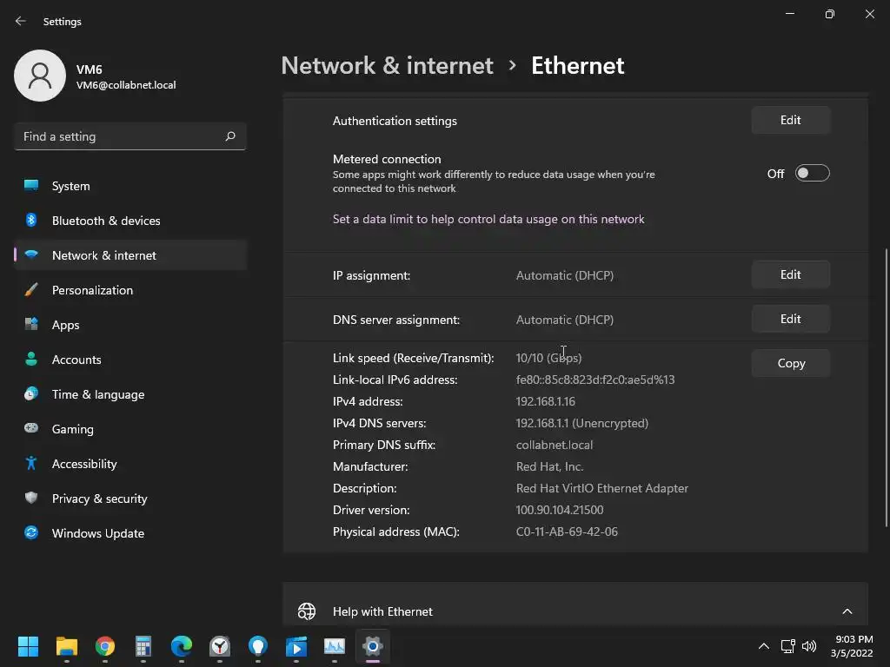Screen dimensions: 890x667
Task: Open the set data limit link
Action: (x=488, y=219)
